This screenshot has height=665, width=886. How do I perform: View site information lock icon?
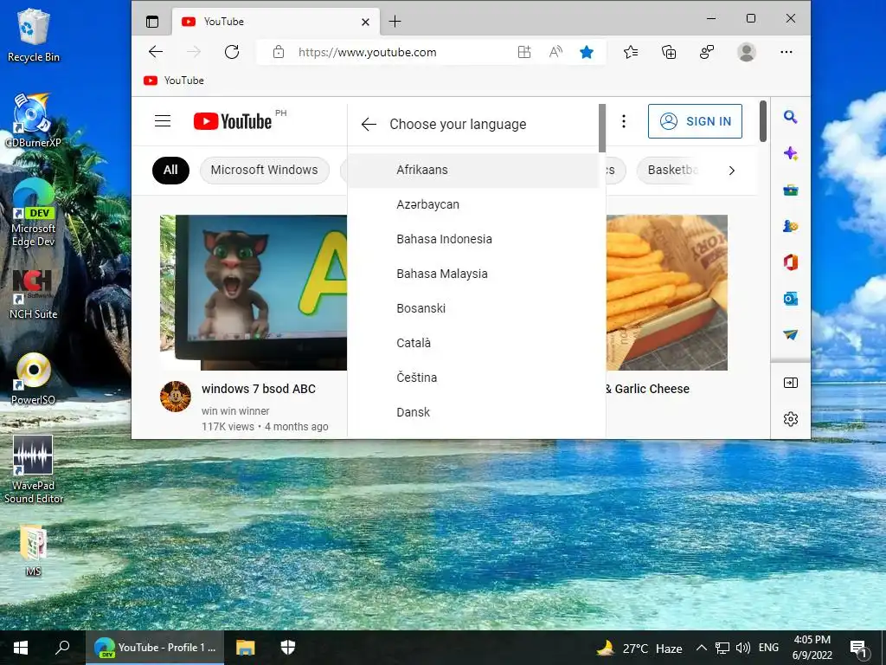click(278, 52)
